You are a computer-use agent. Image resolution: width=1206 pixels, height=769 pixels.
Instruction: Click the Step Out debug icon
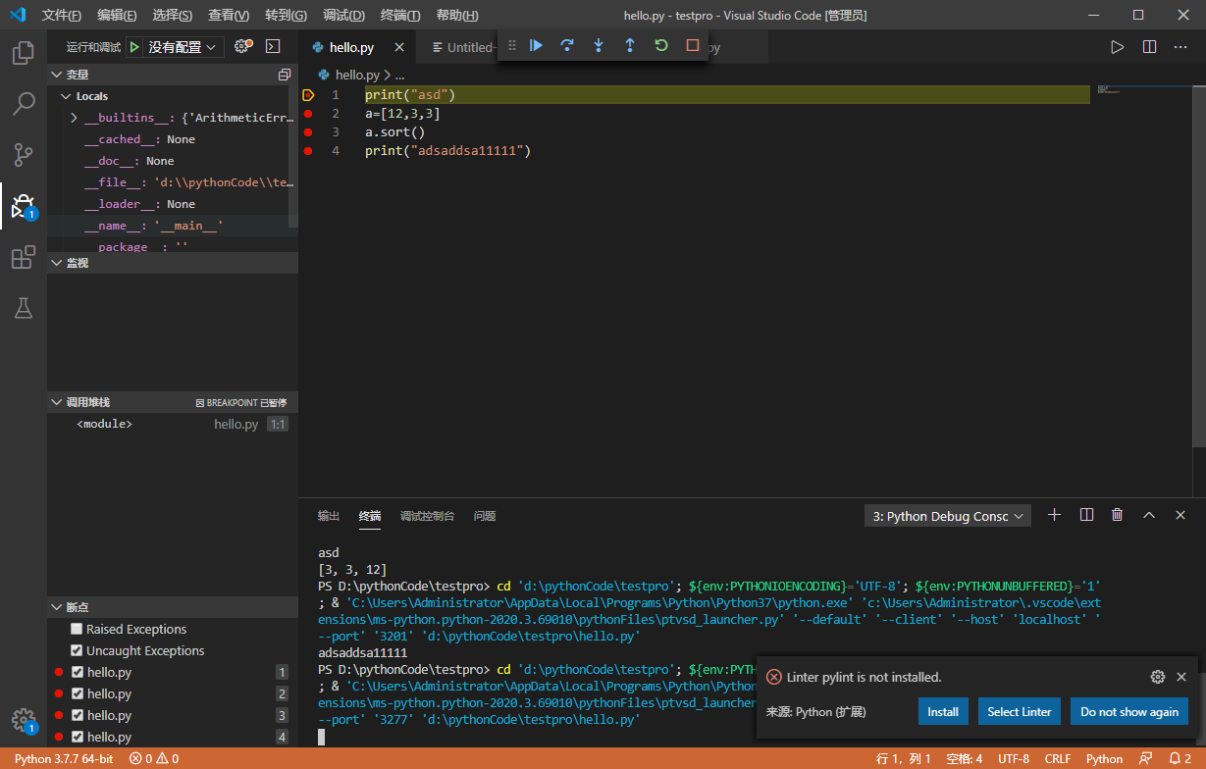[x=630, y=45]
